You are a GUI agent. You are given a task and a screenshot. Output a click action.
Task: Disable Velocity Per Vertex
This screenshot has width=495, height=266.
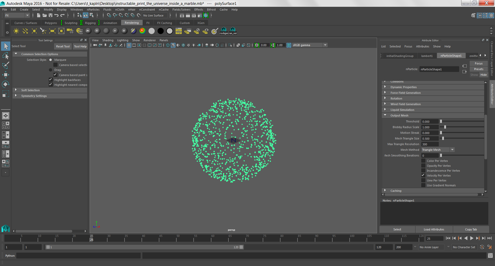click(x=423, y=176)
